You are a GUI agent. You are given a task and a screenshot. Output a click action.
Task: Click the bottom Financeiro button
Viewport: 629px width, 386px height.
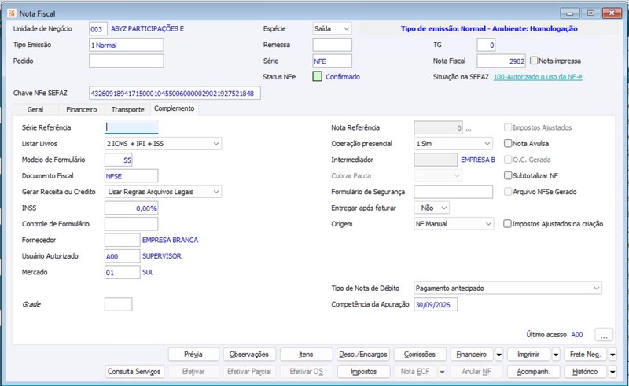coord(472,355)
